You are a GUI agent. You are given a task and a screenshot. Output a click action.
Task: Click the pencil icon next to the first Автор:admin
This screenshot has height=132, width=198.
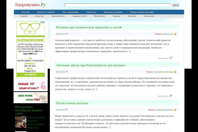(171, 58)
